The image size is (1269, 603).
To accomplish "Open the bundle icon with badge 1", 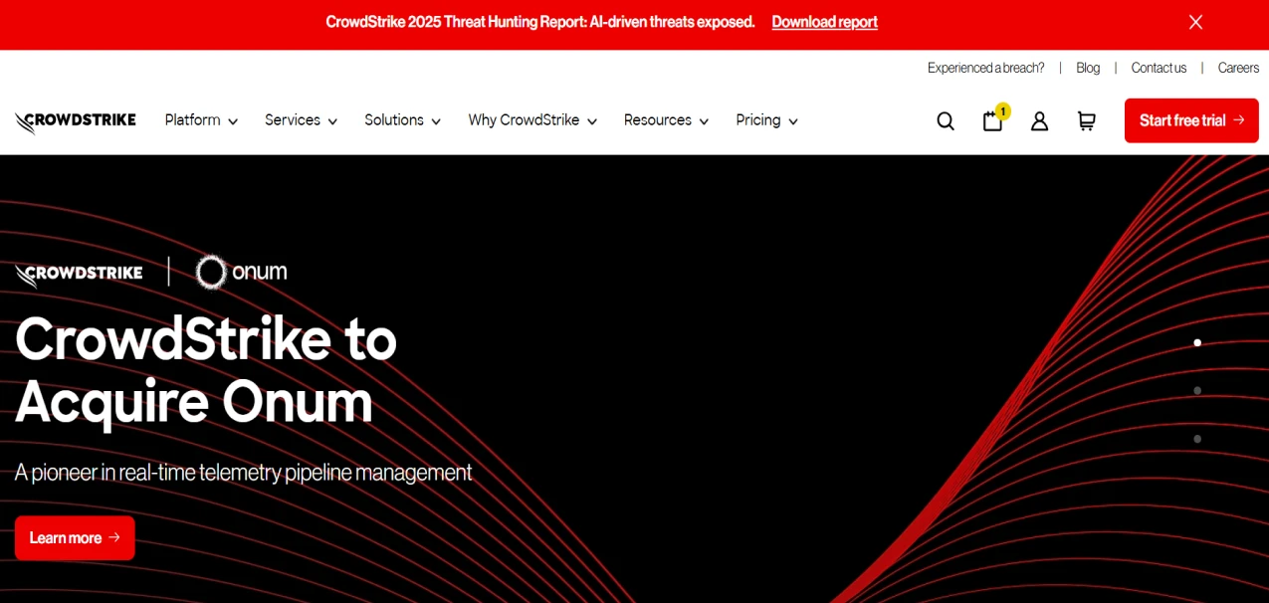I will (995, 118).
